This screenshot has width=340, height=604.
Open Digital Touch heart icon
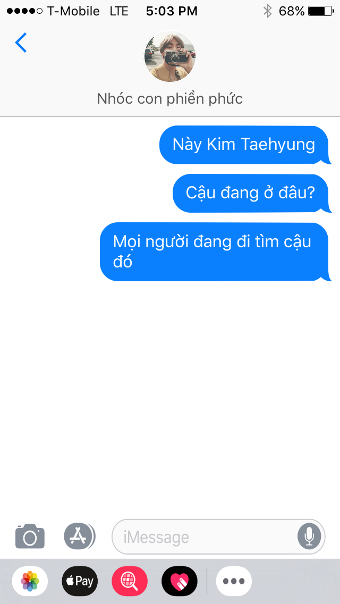(180, 581)
